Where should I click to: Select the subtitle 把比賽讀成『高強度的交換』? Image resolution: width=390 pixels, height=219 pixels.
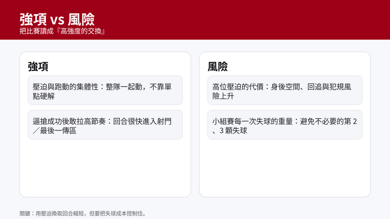point(63,31)
